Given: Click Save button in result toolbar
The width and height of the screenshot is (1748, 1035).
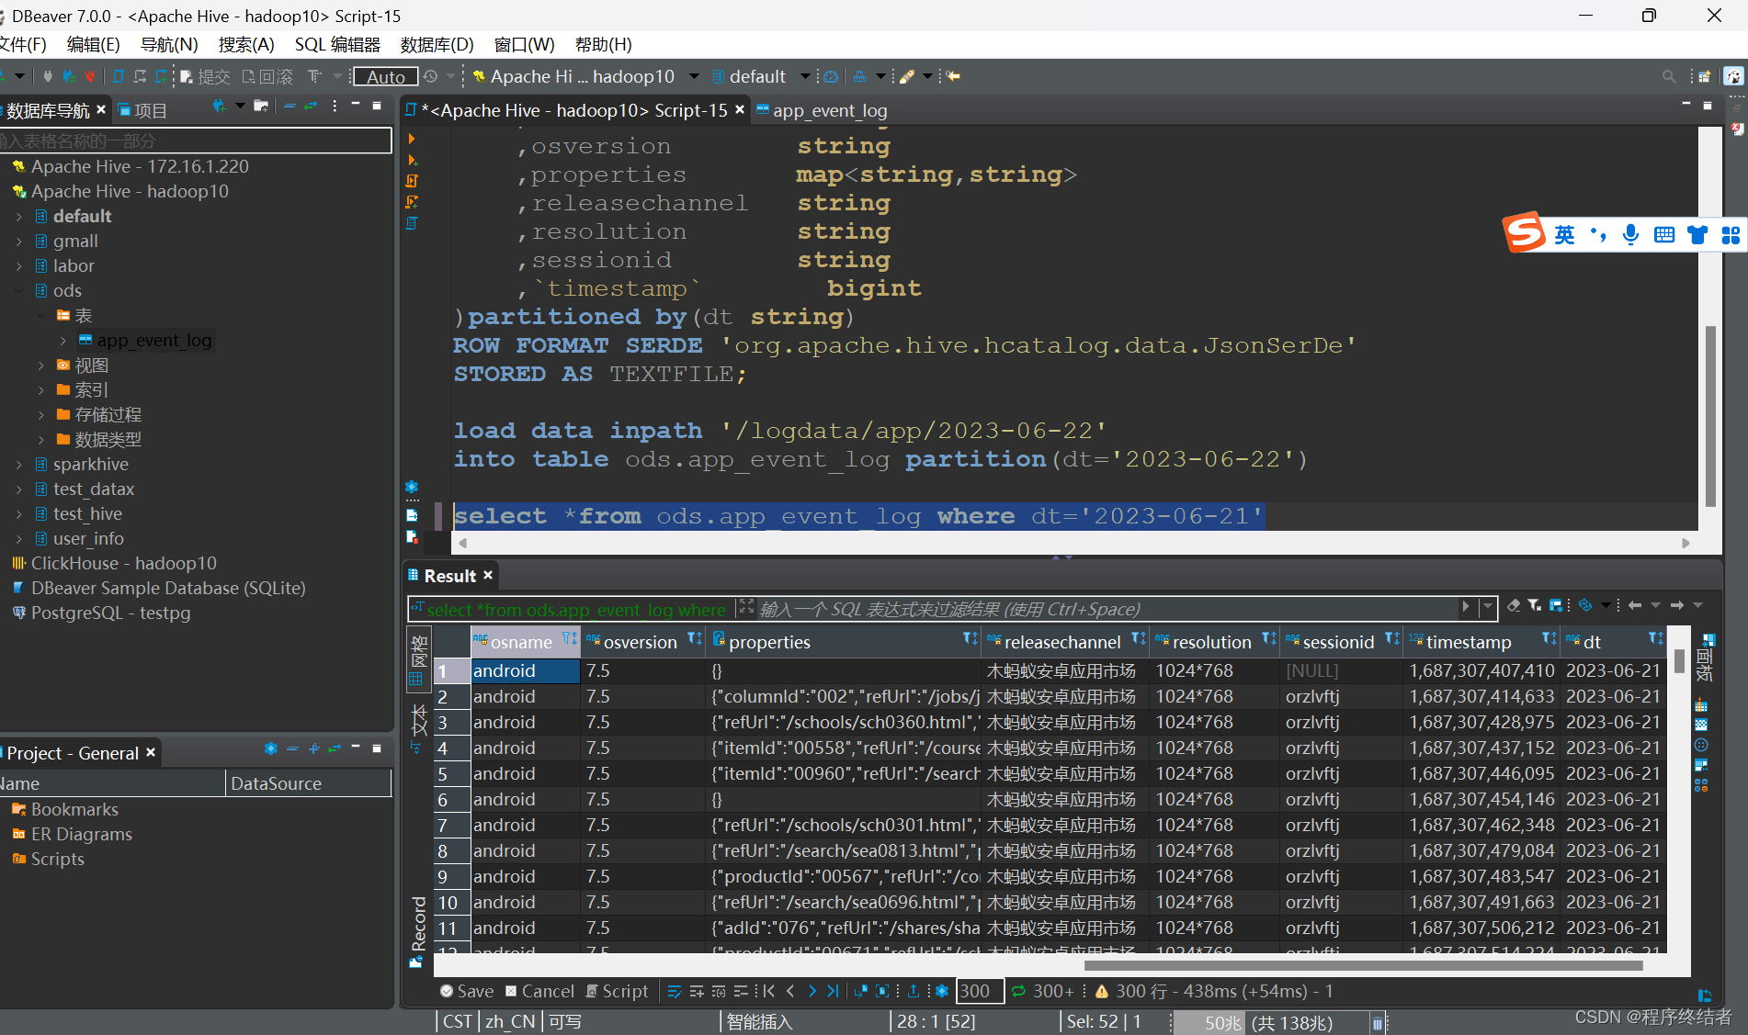Looking at the screenshot, I should (467, 991).
